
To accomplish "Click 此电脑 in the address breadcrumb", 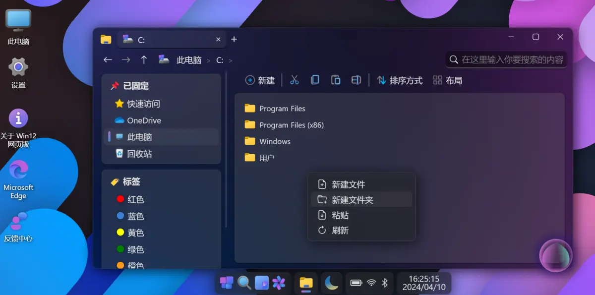I will (189, 60).
